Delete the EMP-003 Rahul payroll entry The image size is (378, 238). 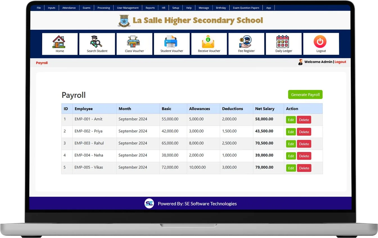(x=304, y=144)
